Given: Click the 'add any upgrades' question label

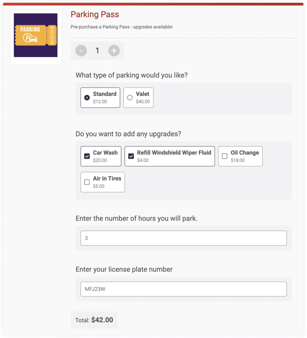Looking at the screenshot, I should click(x=128, y=134).
